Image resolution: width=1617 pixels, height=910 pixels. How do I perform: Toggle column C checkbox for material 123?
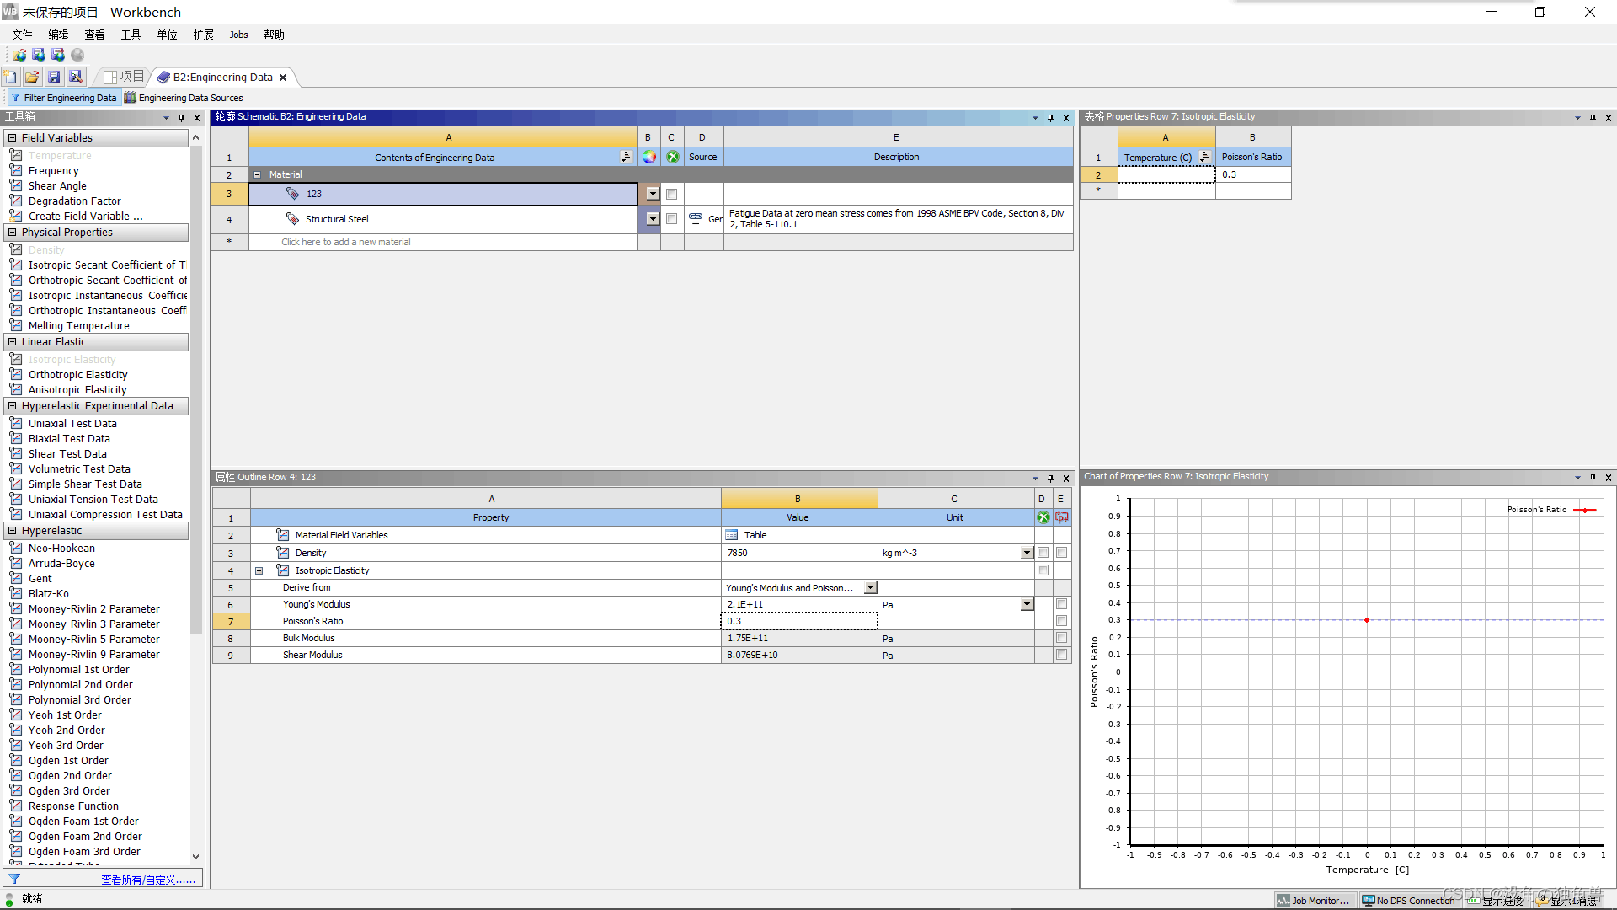(x=671, y=194)
